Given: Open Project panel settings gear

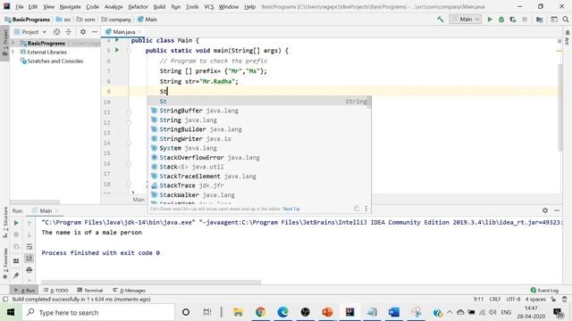Looking at the screenshot, I should [83, 32].
